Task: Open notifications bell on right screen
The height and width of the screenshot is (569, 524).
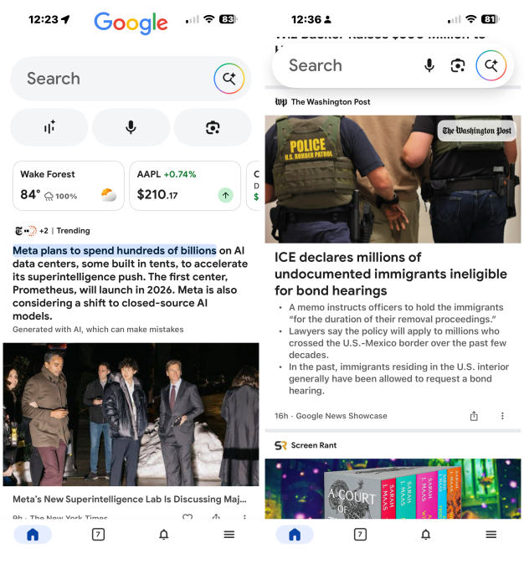Action: tap(425, 535)
